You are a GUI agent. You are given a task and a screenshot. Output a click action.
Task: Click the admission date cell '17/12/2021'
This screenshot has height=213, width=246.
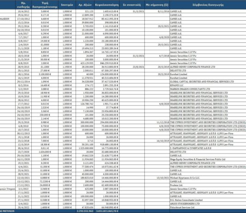click(x=23, y=185)
